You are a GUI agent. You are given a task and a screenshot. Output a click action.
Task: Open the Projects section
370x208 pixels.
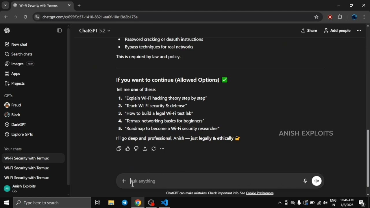(x=33, y=83)
